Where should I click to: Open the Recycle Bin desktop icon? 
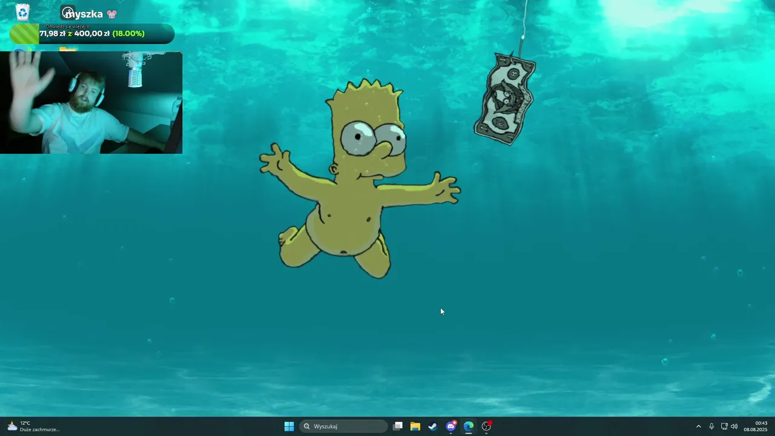point(22,12)
